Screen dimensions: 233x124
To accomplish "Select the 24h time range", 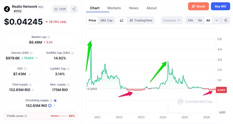I will click(x=191, y=20).
